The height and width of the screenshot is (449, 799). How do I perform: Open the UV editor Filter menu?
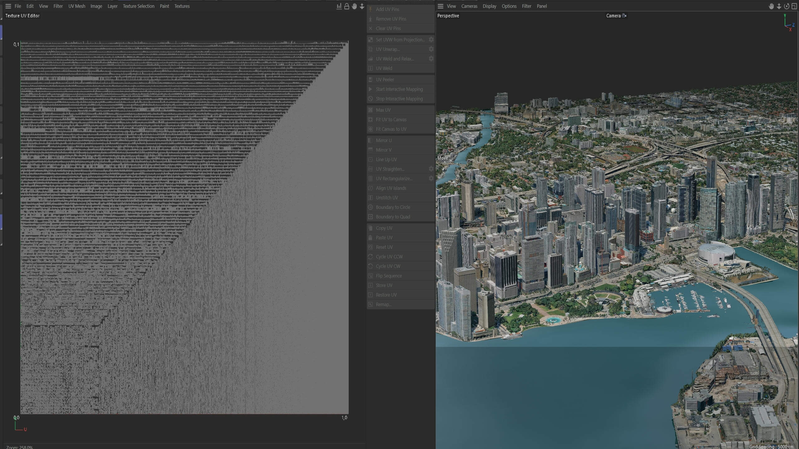58,6
